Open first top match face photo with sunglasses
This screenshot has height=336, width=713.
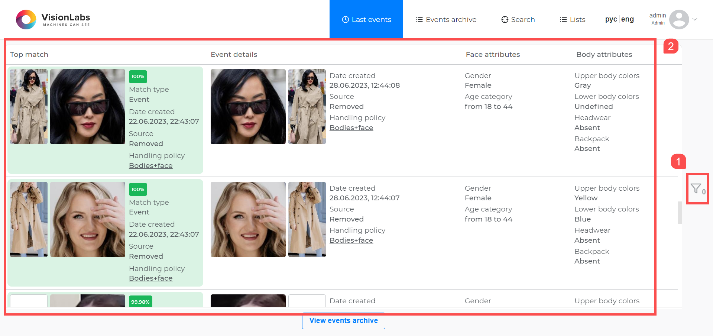88,107
